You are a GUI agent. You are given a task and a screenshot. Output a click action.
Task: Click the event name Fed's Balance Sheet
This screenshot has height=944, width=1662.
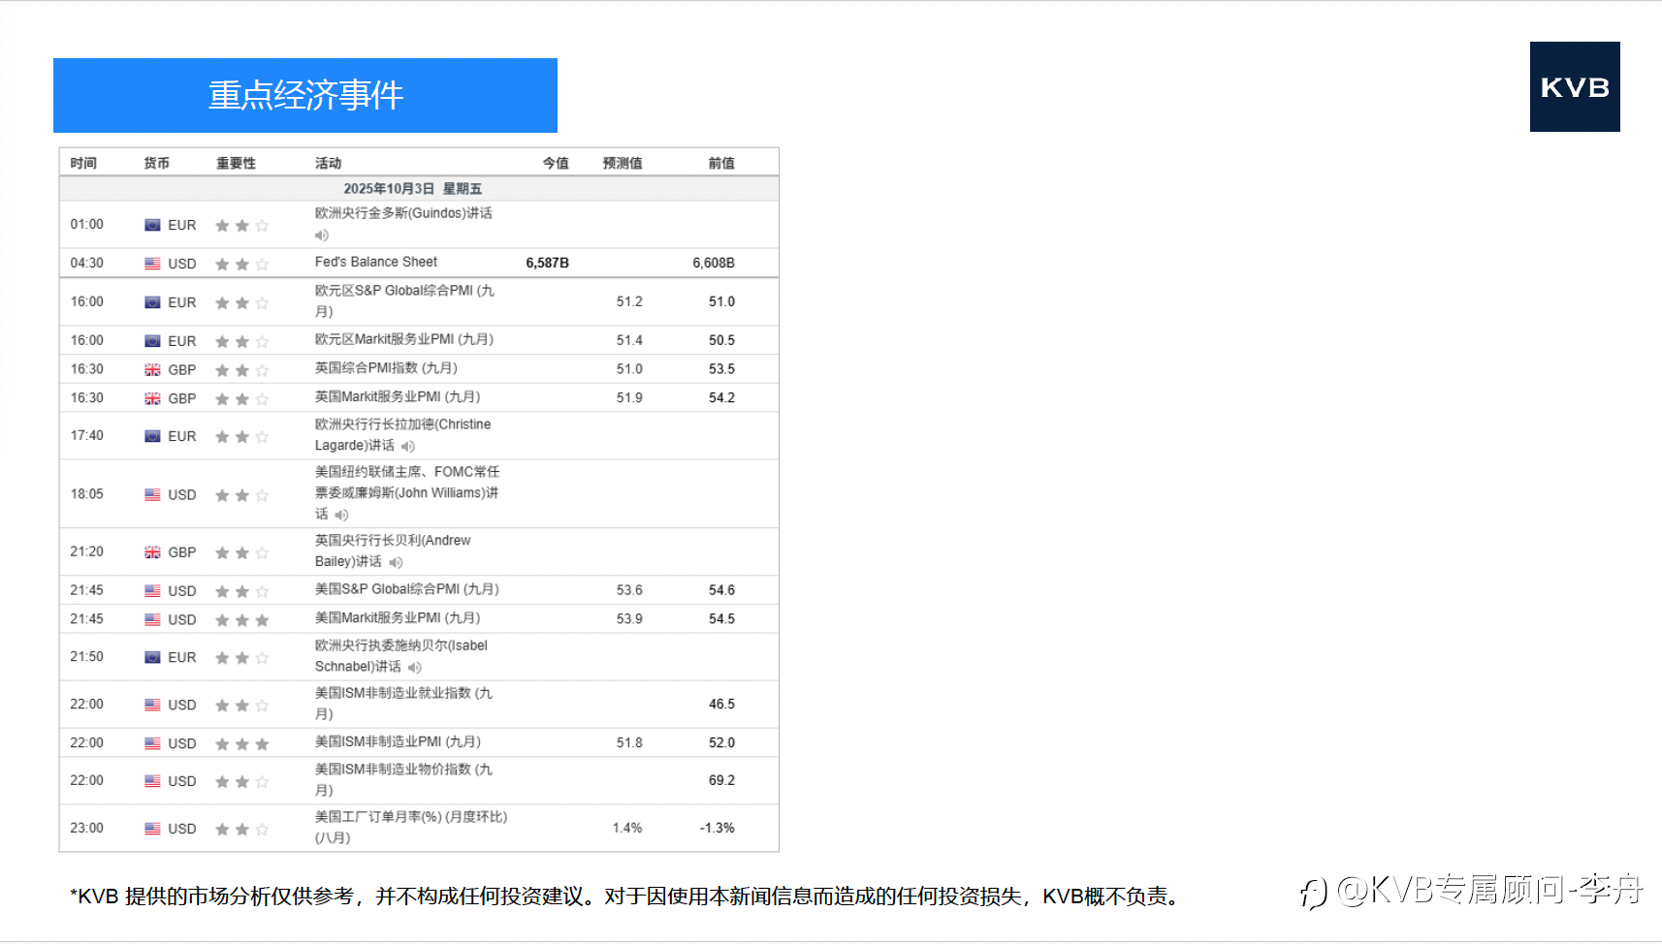[x=376, y=262]
